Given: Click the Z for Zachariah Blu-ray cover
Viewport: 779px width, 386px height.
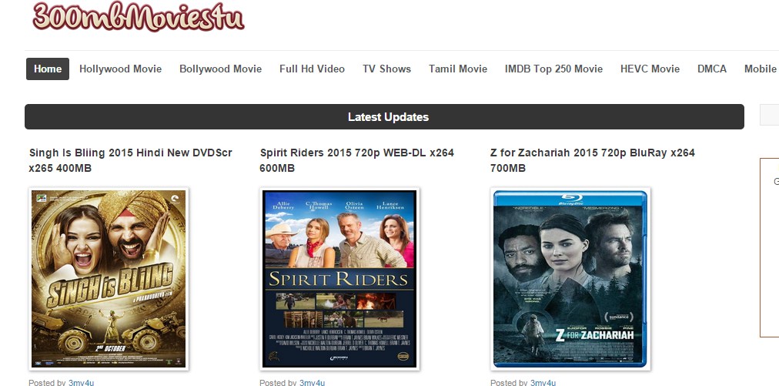Looking at the screenshot, I should [x=570, y=279].
